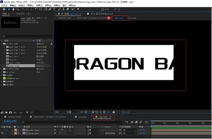Screen dimensions: 212x139
Task: Toggle visibility of your logo layer
Action: [2, 130]
